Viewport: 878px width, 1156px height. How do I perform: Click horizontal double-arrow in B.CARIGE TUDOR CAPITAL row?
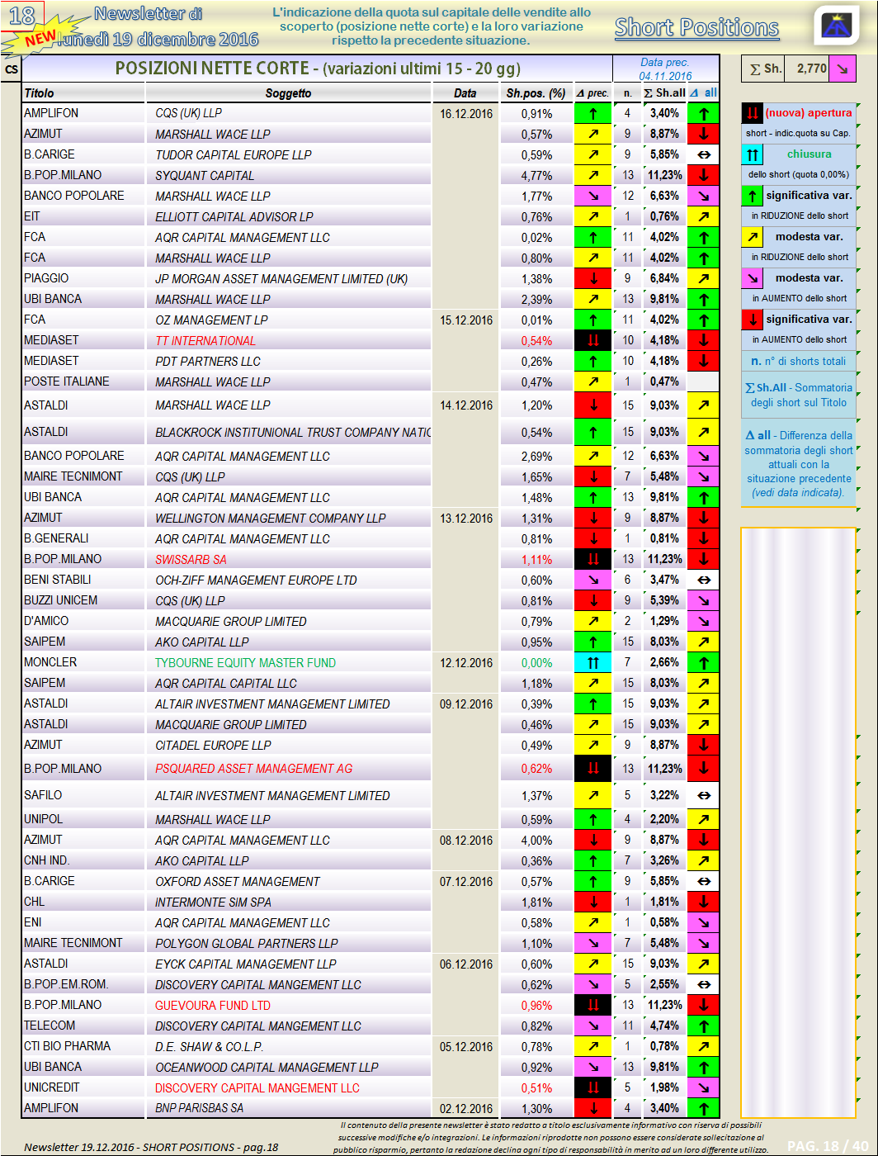tap(703, 154)
